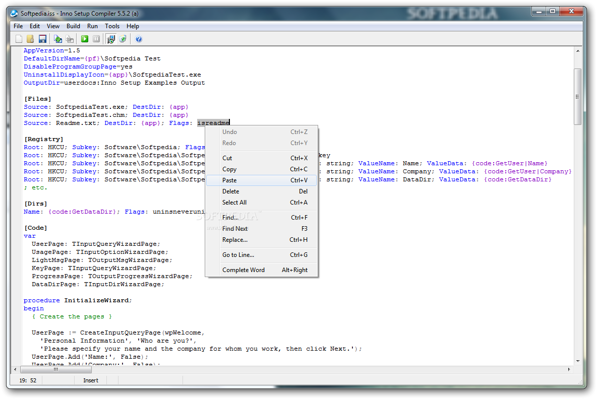Click the Target Setup toolbar icon
This screenshot has width=597, height=399.
111,39
